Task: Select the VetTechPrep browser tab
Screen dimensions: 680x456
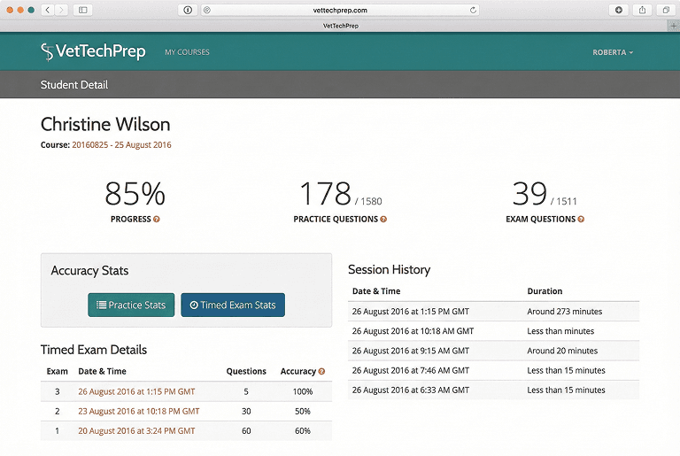Action: (340, 26)
